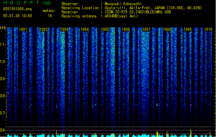
Task: Click the 0.8 kHz axis tick label
Action: pyautogui.click(x=3, y=96)
